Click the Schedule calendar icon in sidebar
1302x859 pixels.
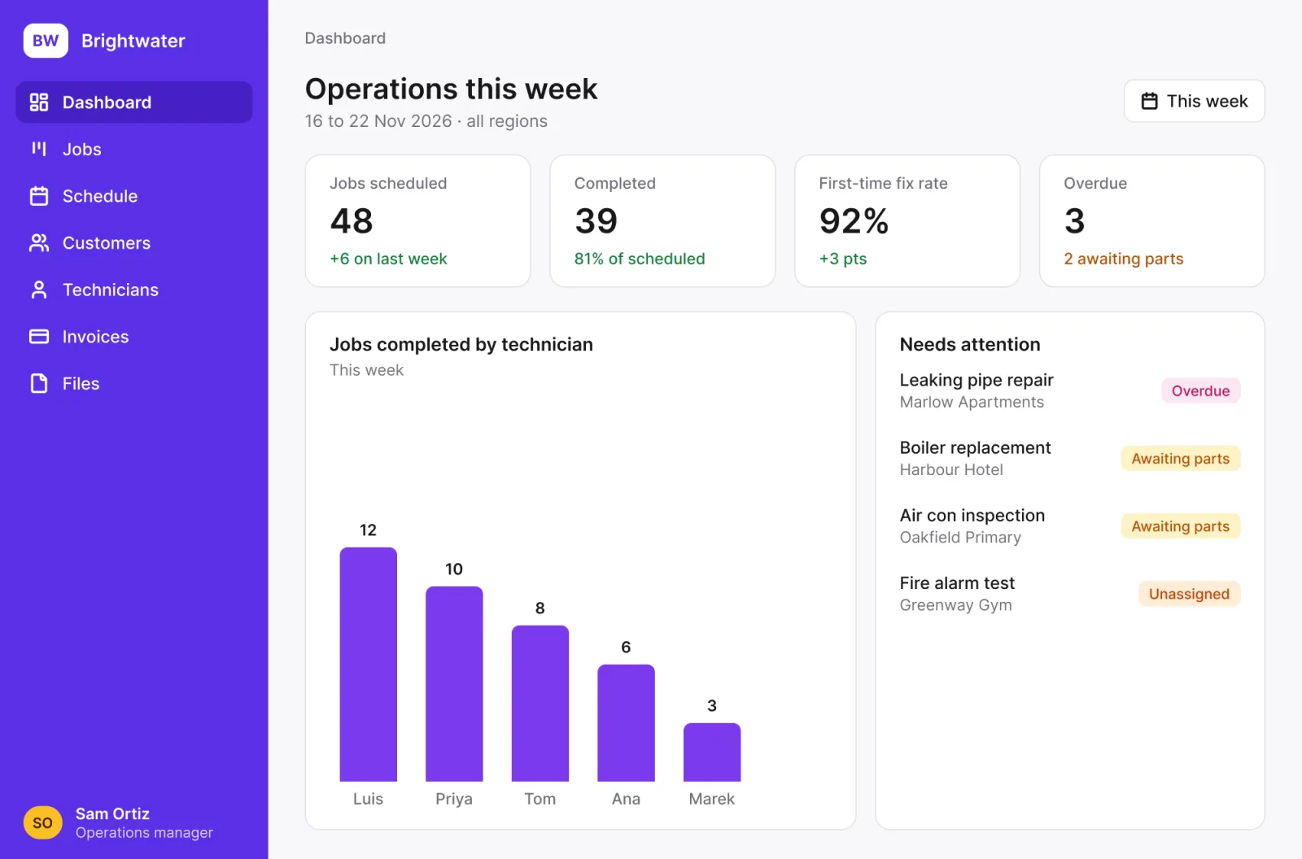tap(39, 196)
